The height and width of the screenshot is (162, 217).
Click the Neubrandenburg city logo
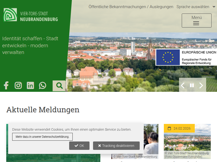coord(31,15)
